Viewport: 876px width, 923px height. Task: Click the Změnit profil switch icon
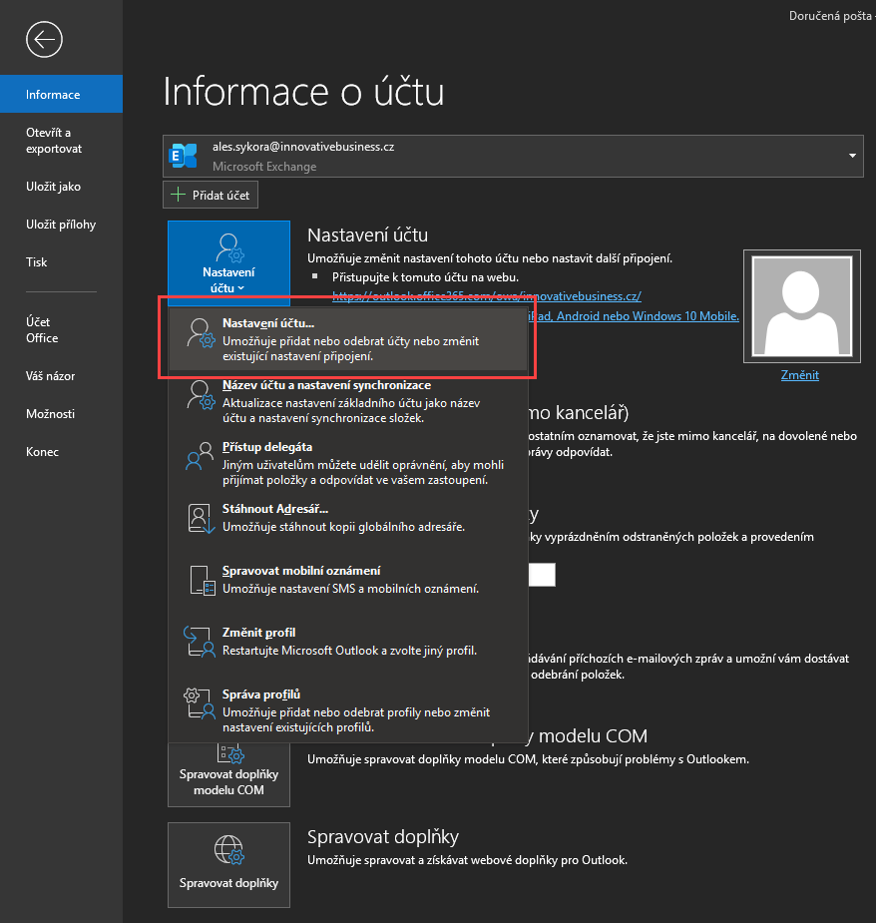pyautogui.click(x=200, y=642)
